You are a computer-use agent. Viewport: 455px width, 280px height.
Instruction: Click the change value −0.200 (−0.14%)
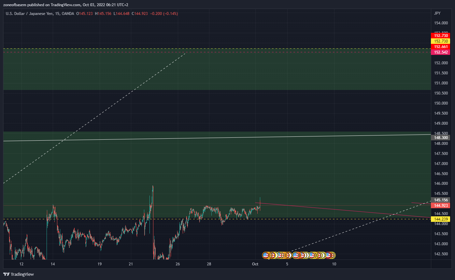coord(164,13)
